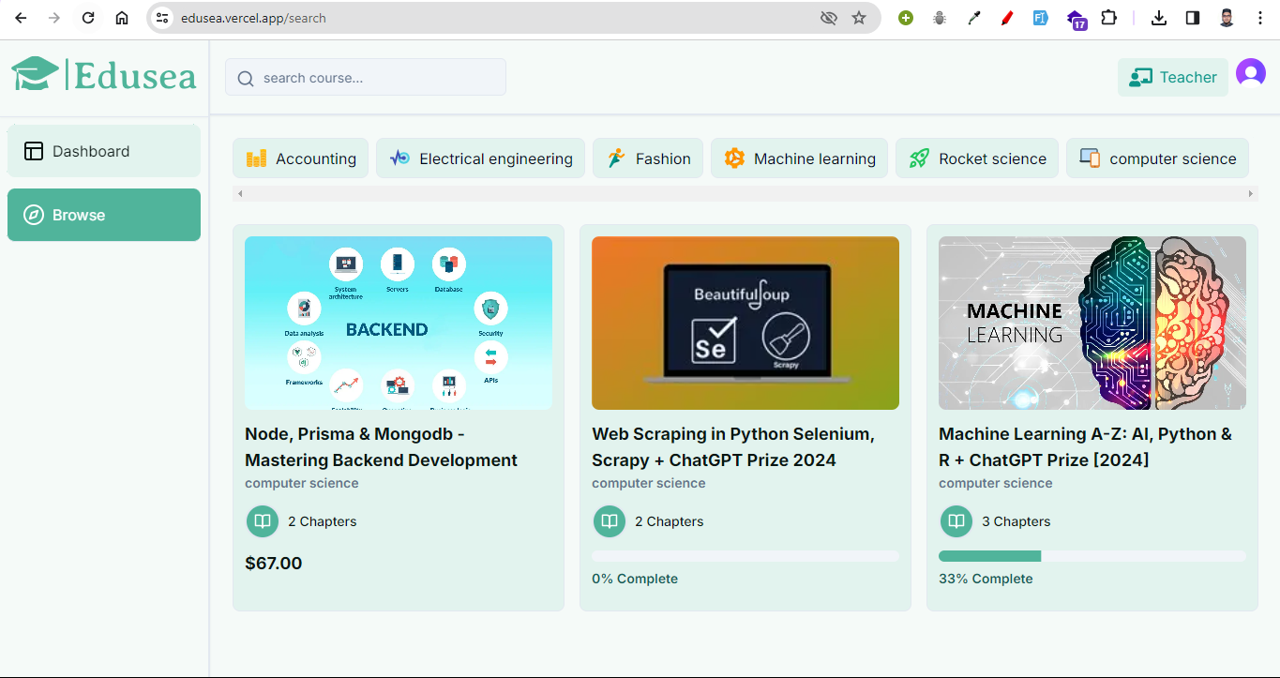Select the Machine learning category chip
This screenshot has height=678, width=1280.
[800, 158]
